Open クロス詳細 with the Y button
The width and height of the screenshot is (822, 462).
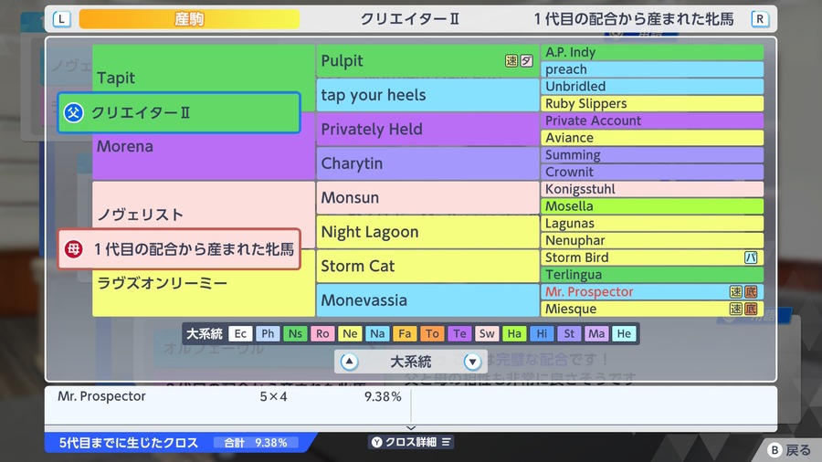[x=410, y=442]
